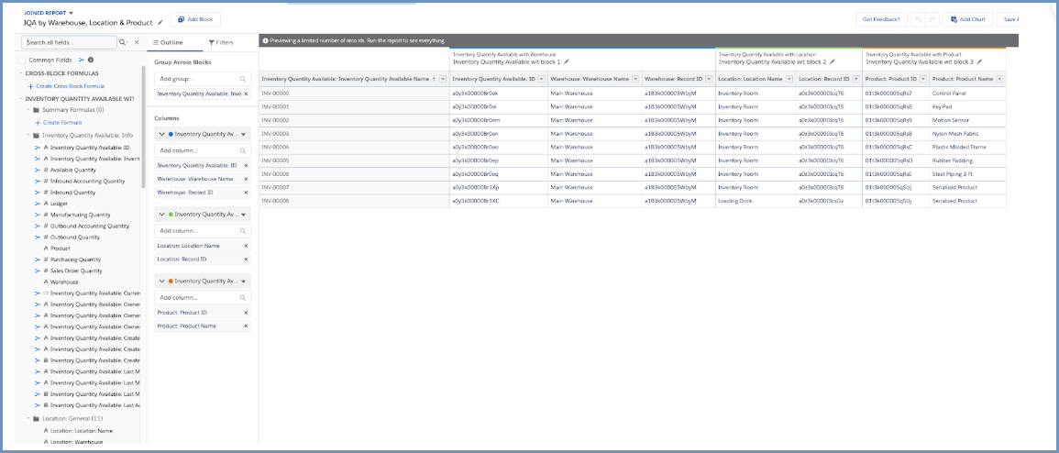Clear the field search with X icon
Screen dimensions: 1059x453
click(137, 42)
